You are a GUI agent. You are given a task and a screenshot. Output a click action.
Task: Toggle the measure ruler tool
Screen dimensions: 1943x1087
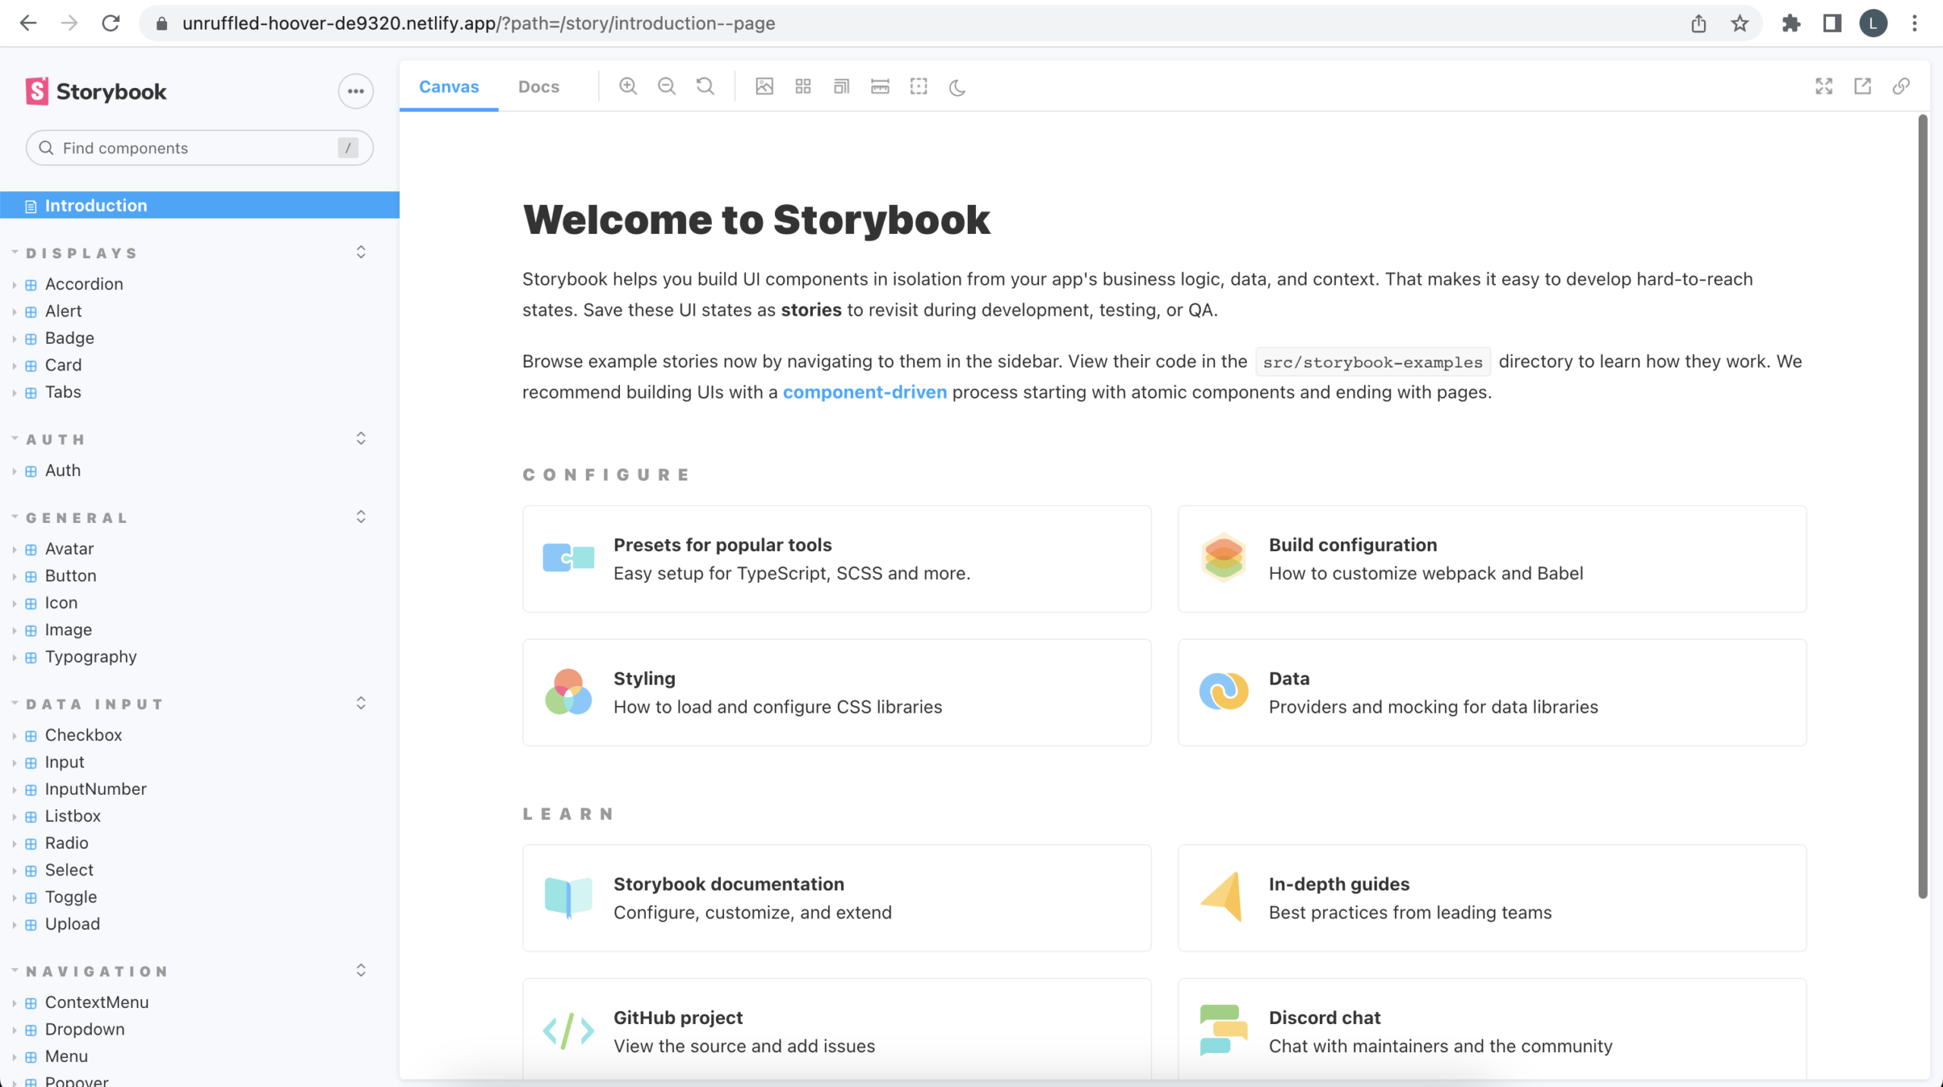point(880,87)
